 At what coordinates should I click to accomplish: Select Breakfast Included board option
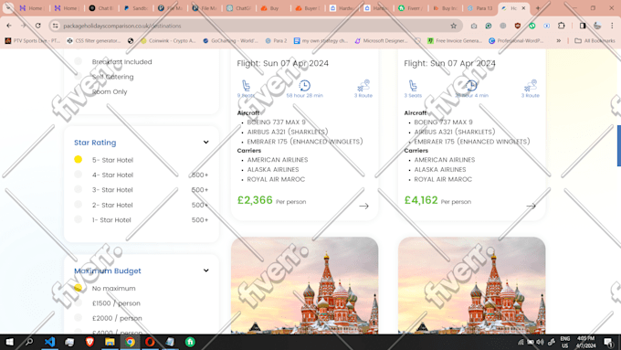click(x=78, y=61)
